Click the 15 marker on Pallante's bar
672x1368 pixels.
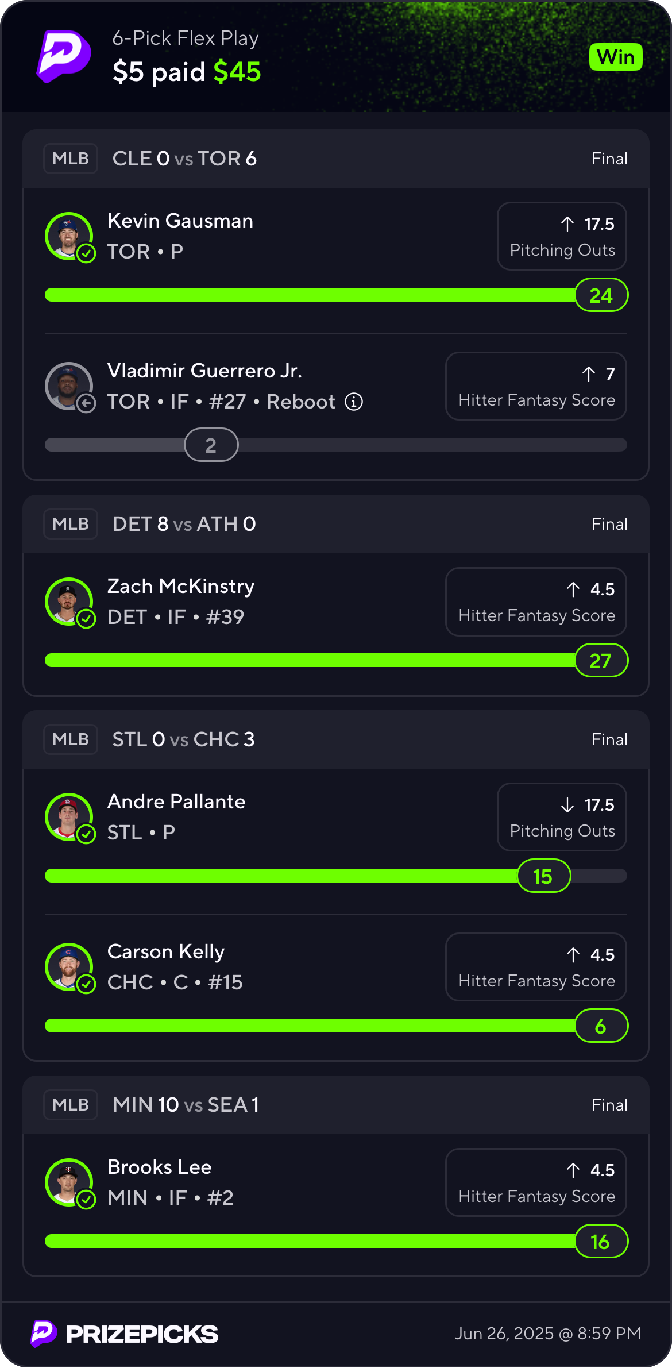point(543,876)
